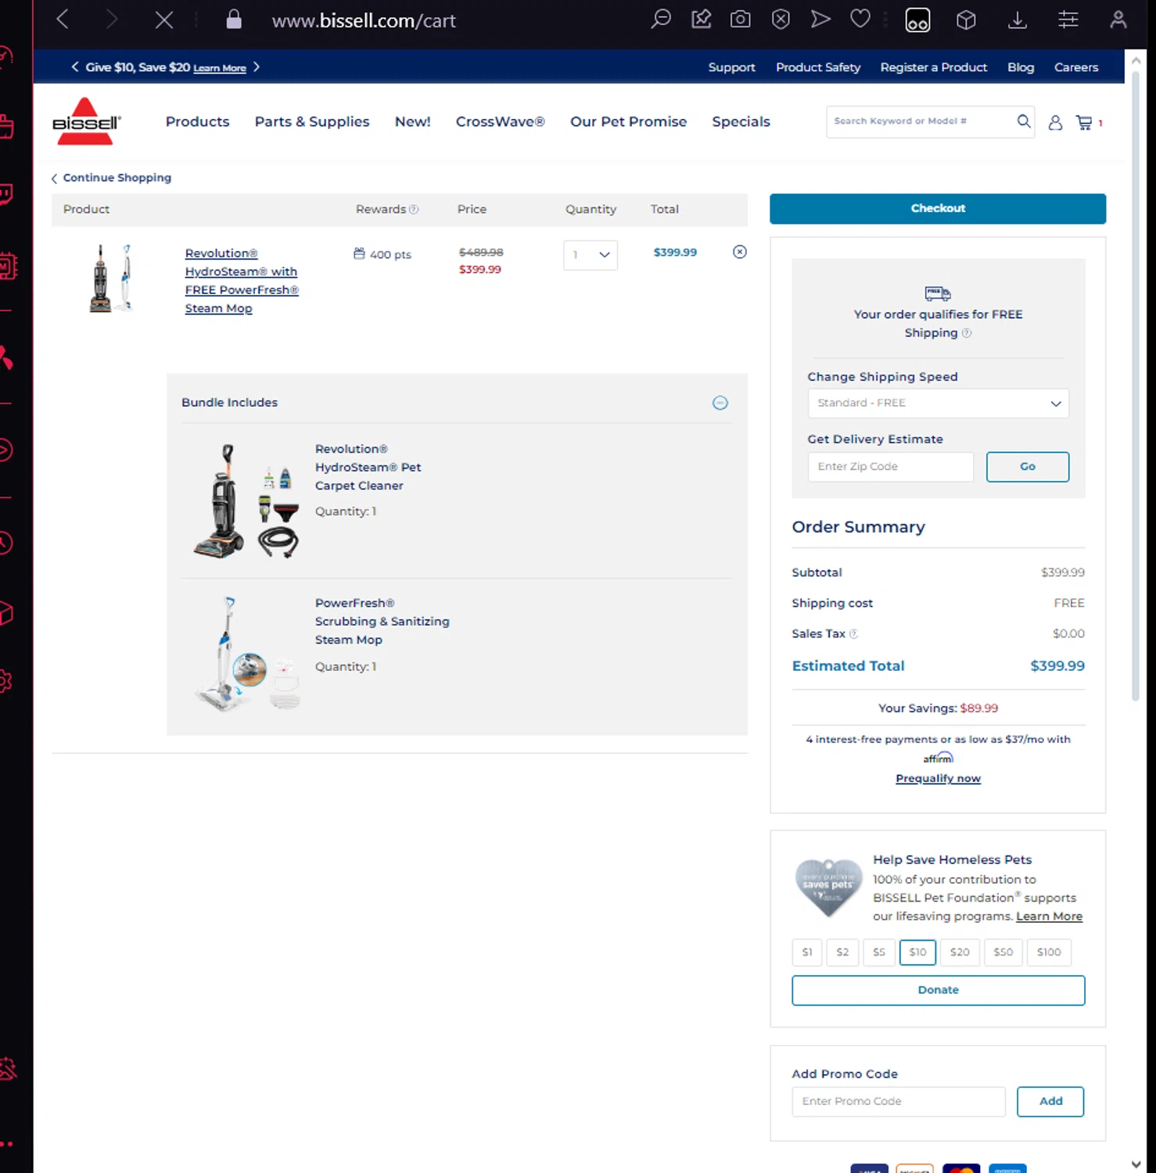Stop loading the page
The image size is (1156, 1173).
pyautogui.click(x=164, y=20)
